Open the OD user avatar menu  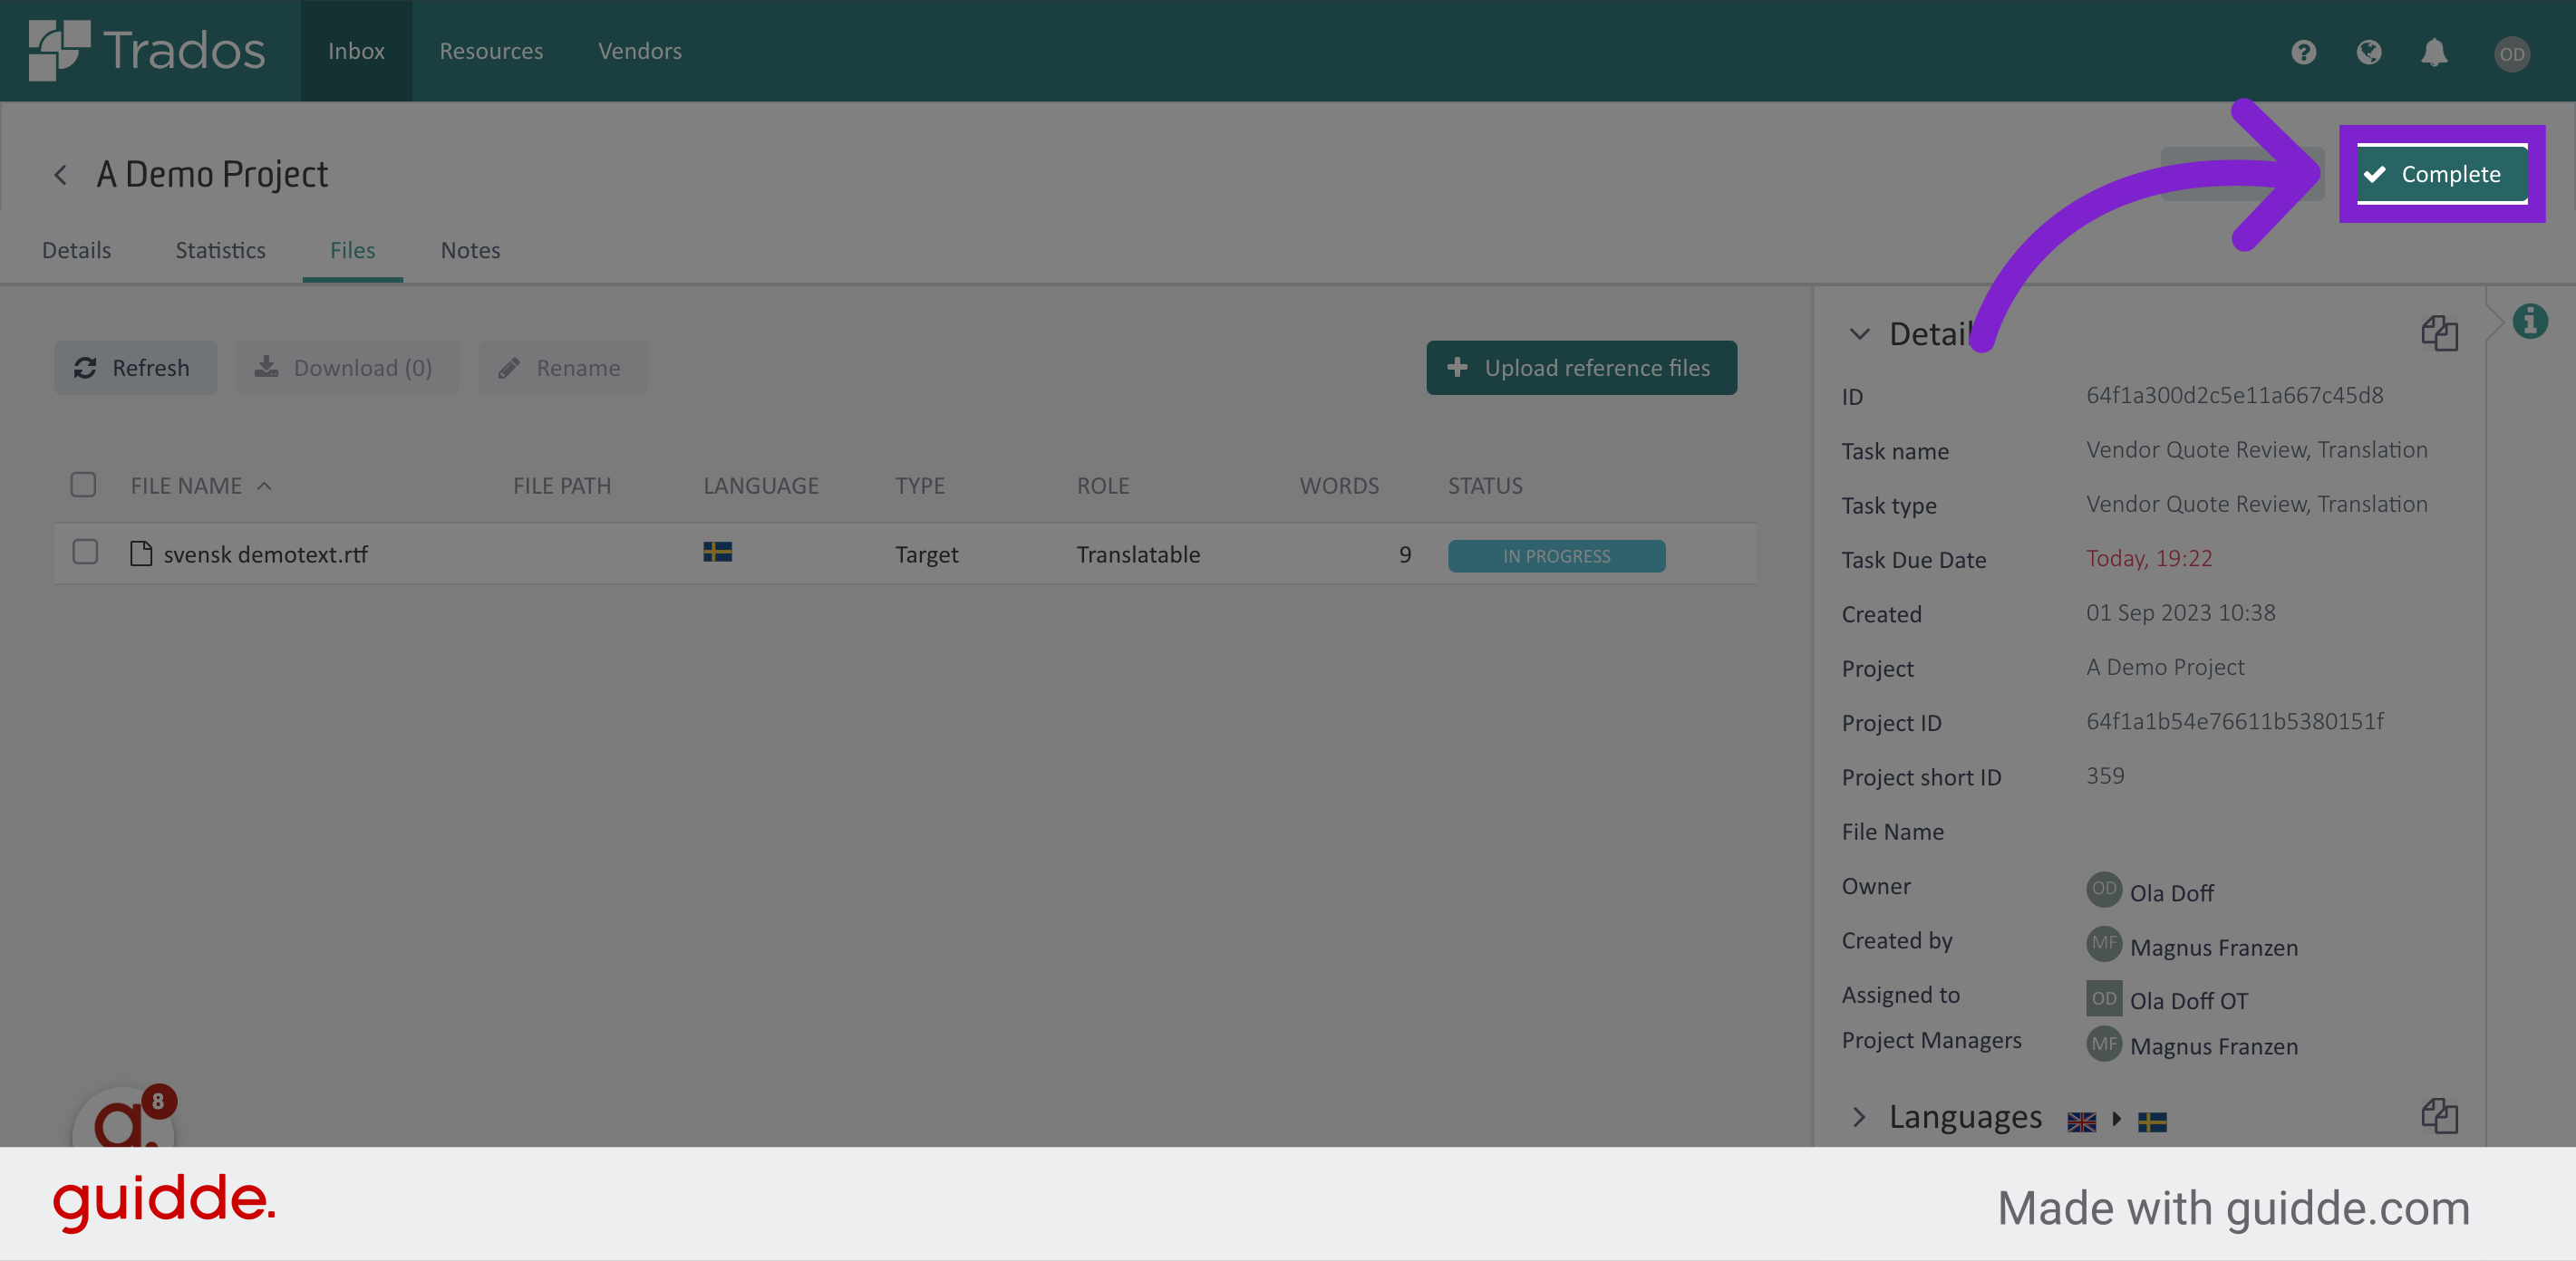[2512, 54]
